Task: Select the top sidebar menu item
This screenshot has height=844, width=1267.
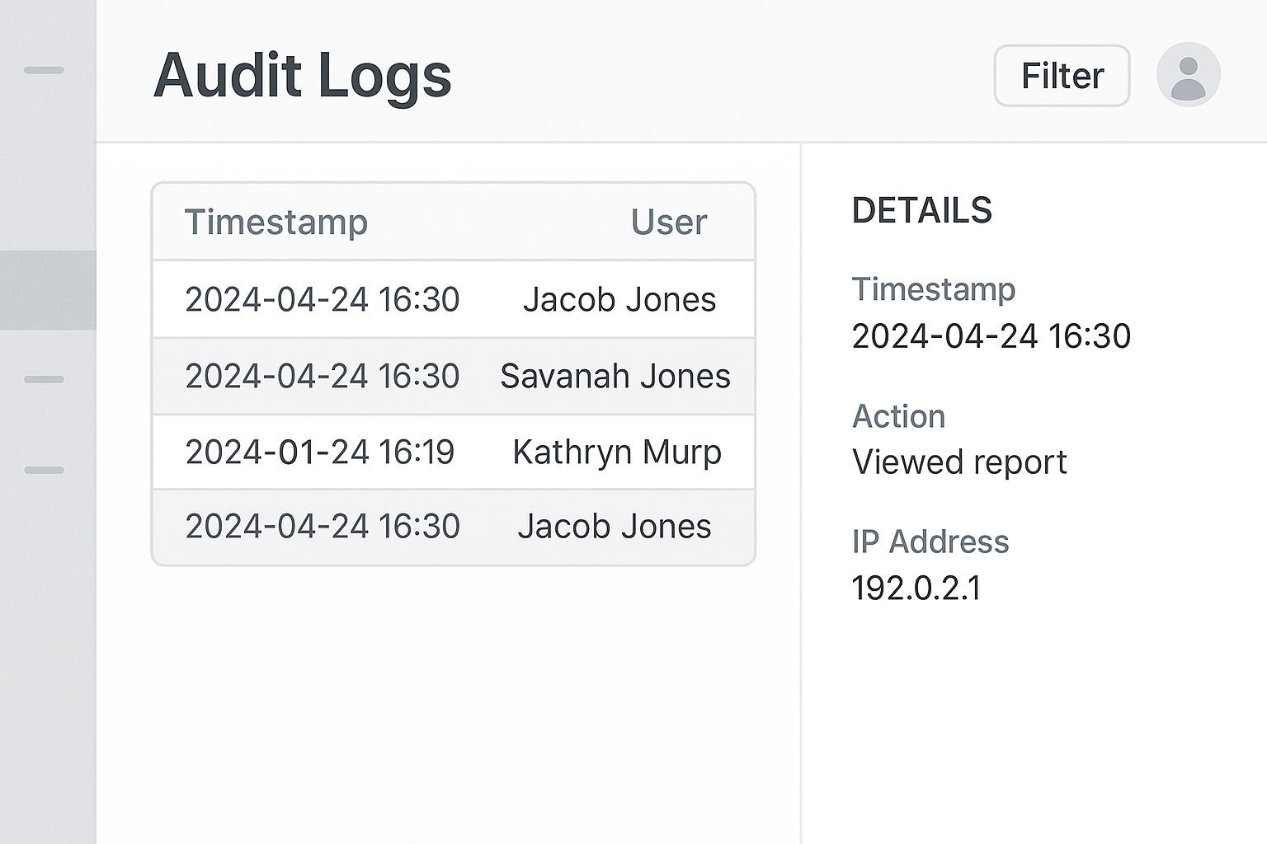Action: (x=44, y=71)
